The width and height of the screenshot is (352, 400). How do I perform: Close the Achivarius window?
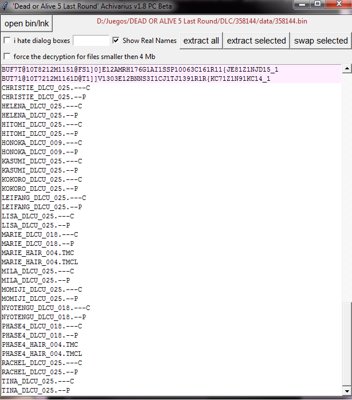coord(339,4)
